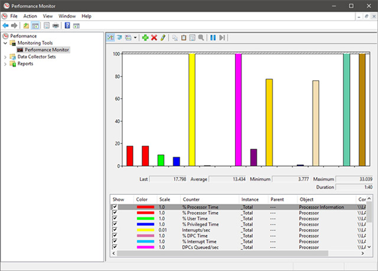The height and width of the screenshot is (271, 378).
Task: Uncheck the Show box for % User Time
Action: tap(115, 218)
